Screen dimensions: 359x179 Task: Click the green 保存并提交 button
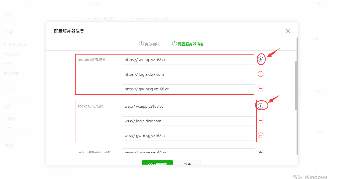157,163
